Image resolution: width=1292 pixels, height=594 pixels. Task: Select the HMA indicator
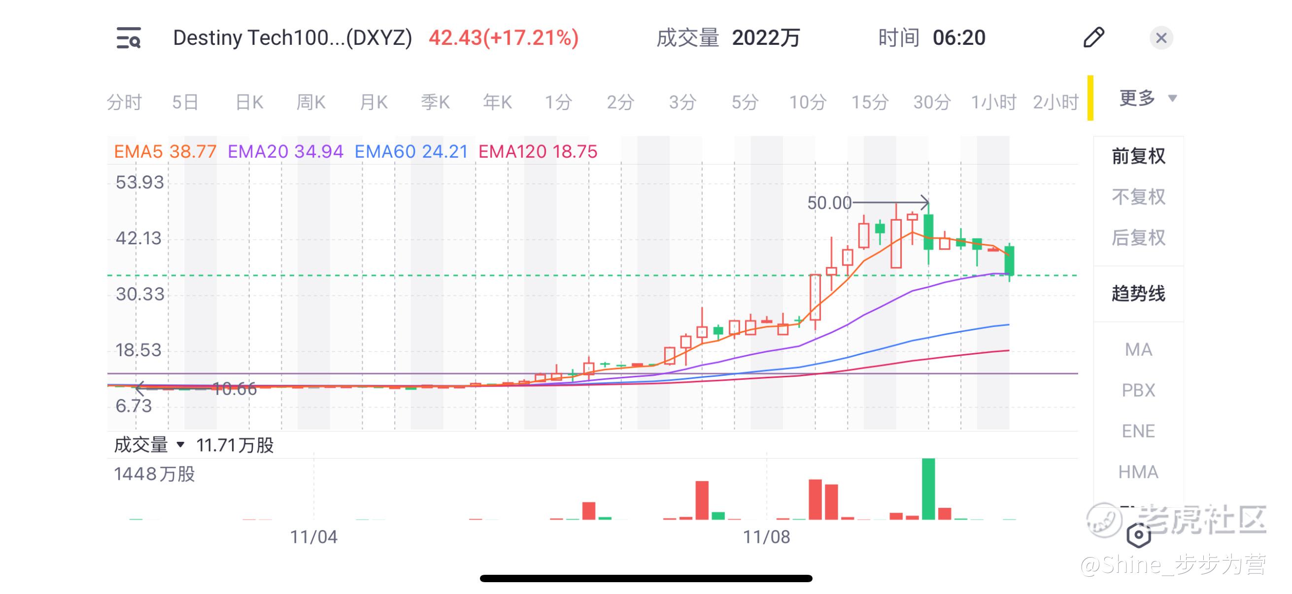click(x=1138, y=472)
